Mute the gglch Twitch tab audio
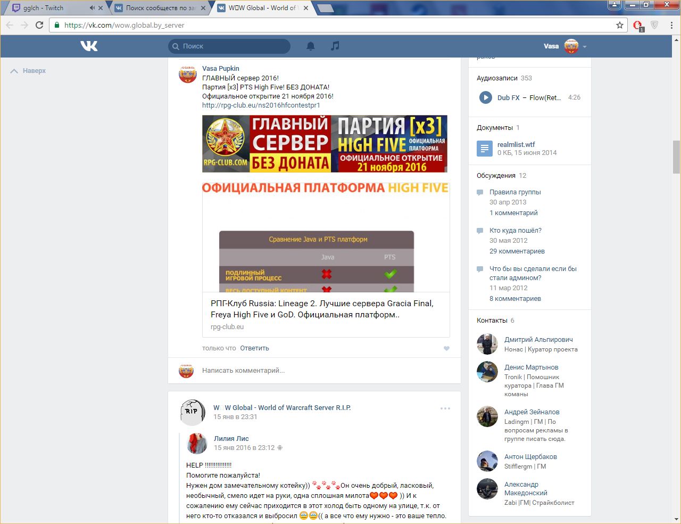The height and width of the screenshot is (524, 681). click(x=92, y=8)
